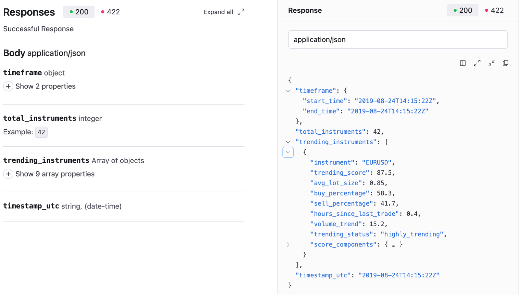Click the expand arrows icon beside Expand all
Viewport: 532px width, 303px height.
pyautogui.click(x=241, y=12)
